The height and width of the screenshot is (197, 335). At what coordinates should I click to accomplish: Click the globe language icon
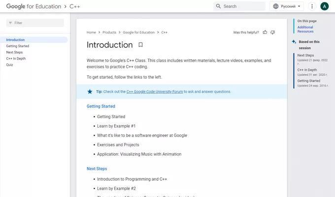click(276, 6)
